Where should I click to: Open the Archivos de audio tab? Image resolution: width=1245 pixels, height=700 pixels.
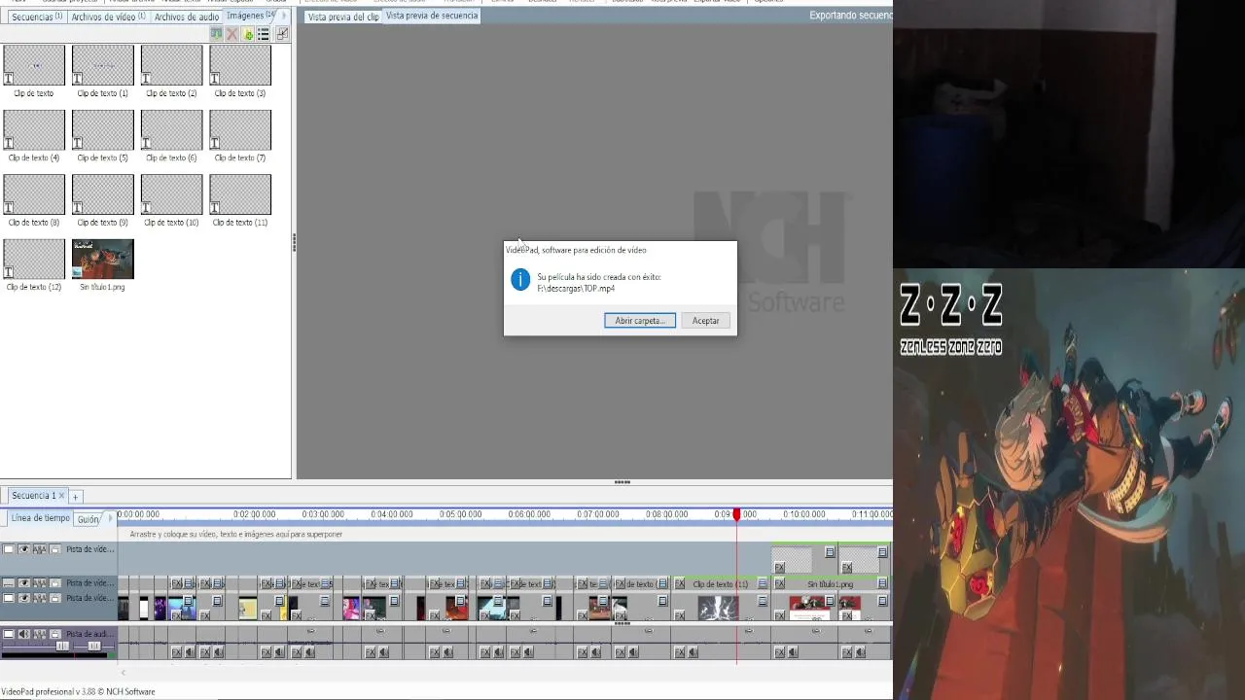[186, 17]
